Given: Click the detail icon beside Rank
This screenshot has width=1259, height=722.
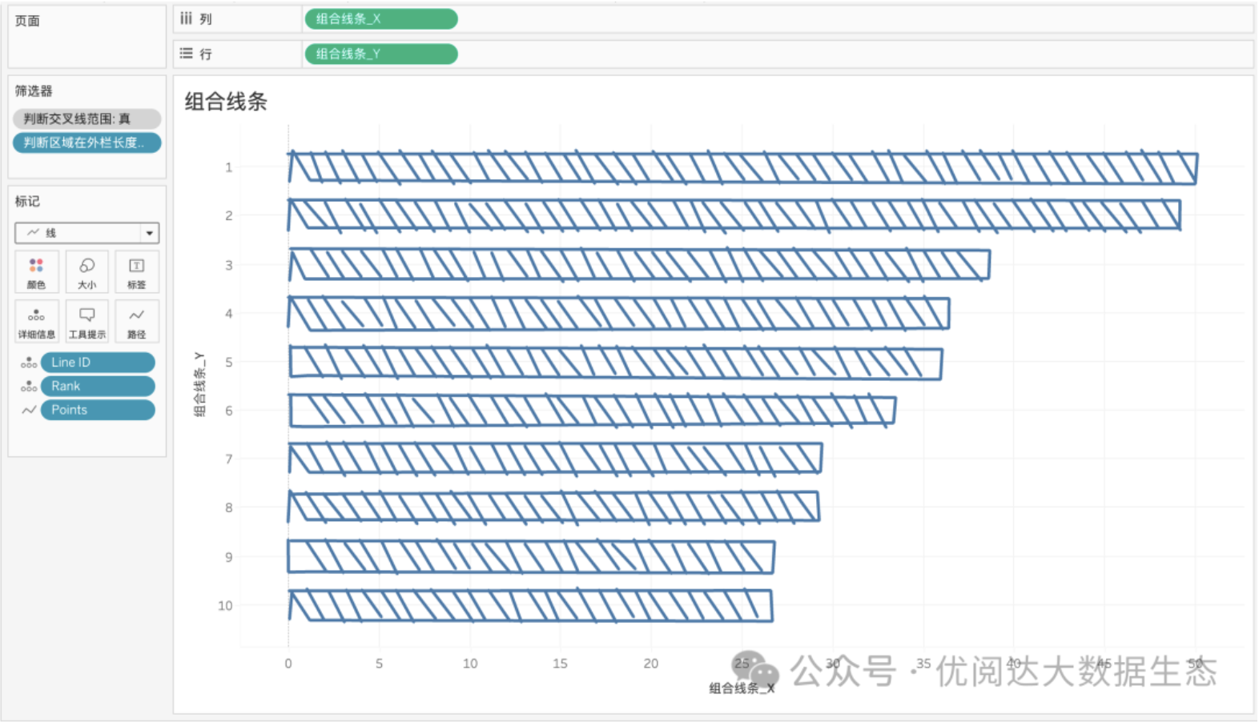Looking at the screenshot, I should pos(29,387).
